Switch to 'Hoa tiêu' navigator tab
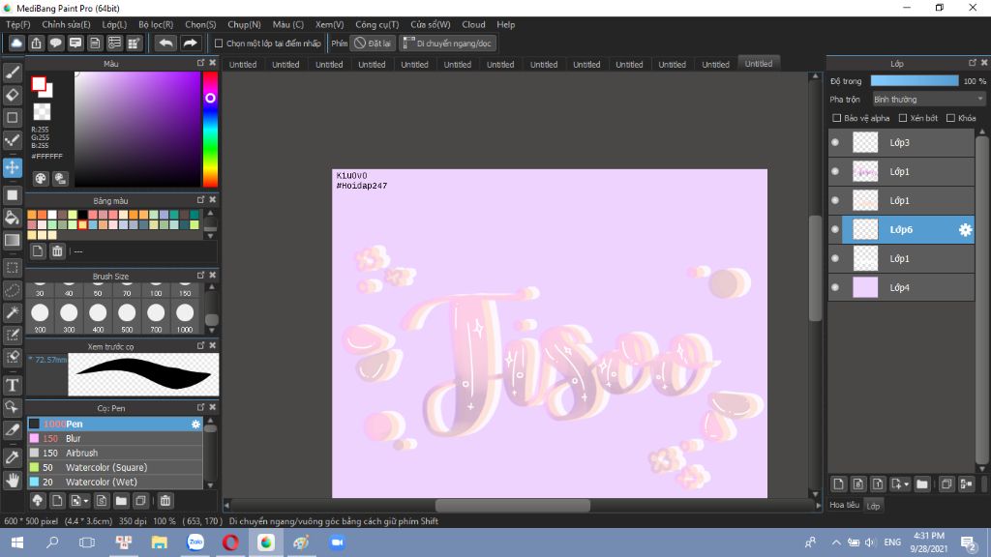The width and height of the screenshot is (991, 557). click(844, 505)
